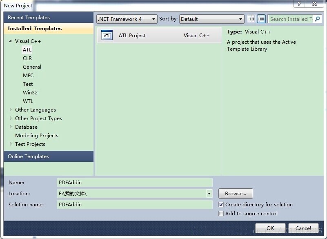Select Win32 in the template tree

[x=30, y=92]
